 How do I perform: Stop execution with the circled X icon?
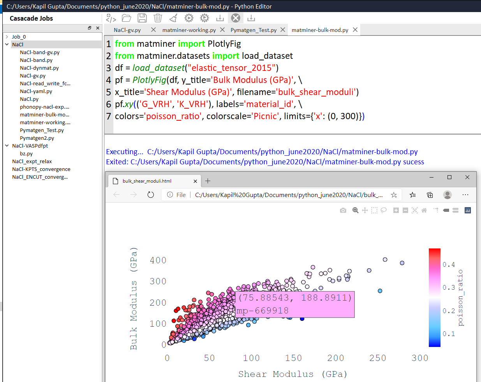pyautogui.click(x=236, y=18)
